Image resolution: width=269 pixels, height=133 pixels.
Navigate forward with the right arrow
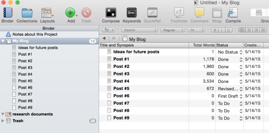click(x=114, y=38)
